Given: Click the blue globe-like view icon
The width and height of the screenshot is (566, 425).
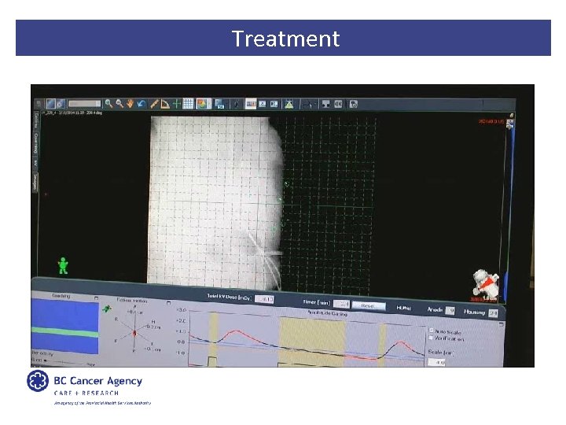Looking at the screenshot, I should pyautogui.click(x=50, y=104).
